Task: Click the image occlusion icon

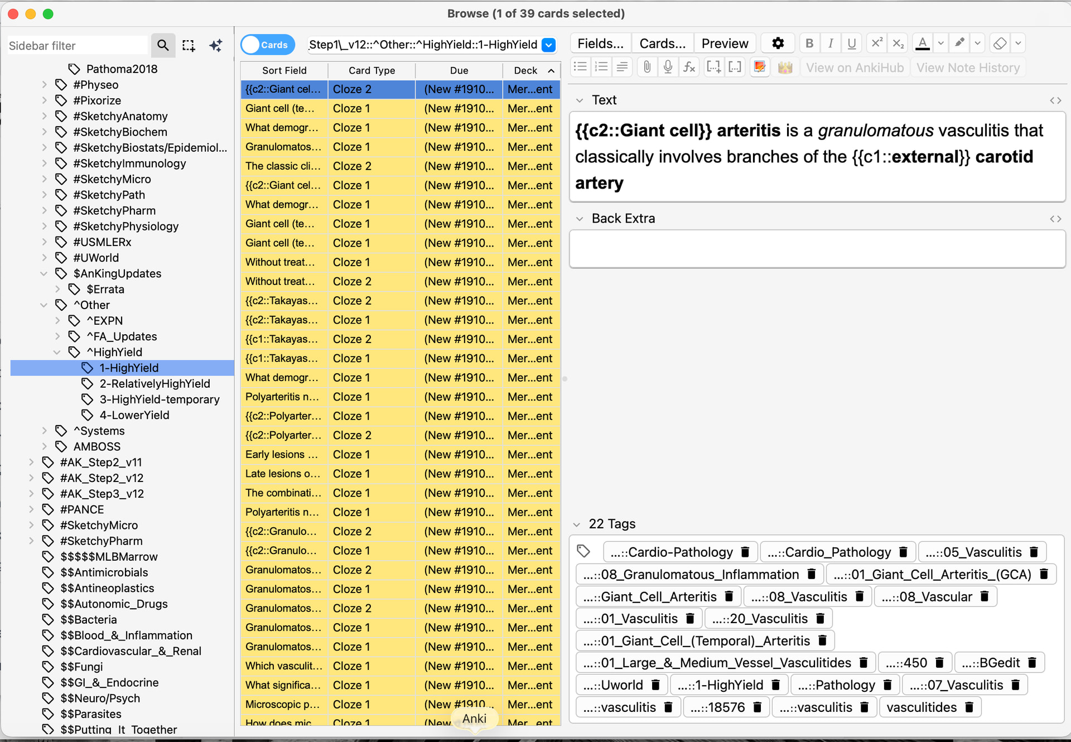Action: pyautogui.click(x=760, y=68)
